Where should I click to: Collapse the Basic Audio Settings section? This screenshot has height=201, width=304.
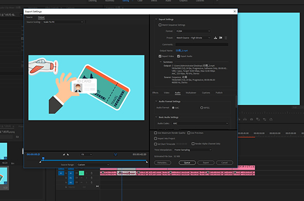pos(156,117)
